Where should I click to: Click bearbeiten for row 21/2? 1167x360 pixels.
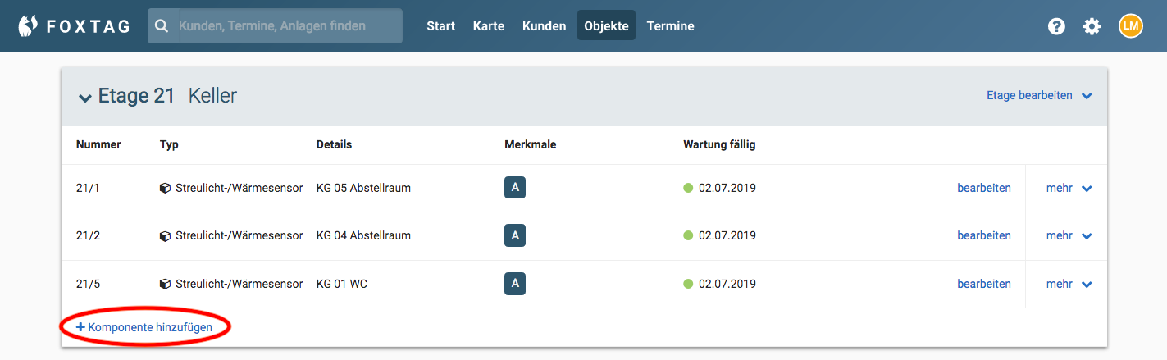[983, 236]
